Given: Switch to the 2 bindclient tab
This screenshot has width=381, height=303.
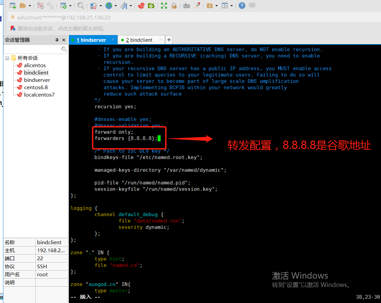Looking at the screenshot, I should coord(139,40).
